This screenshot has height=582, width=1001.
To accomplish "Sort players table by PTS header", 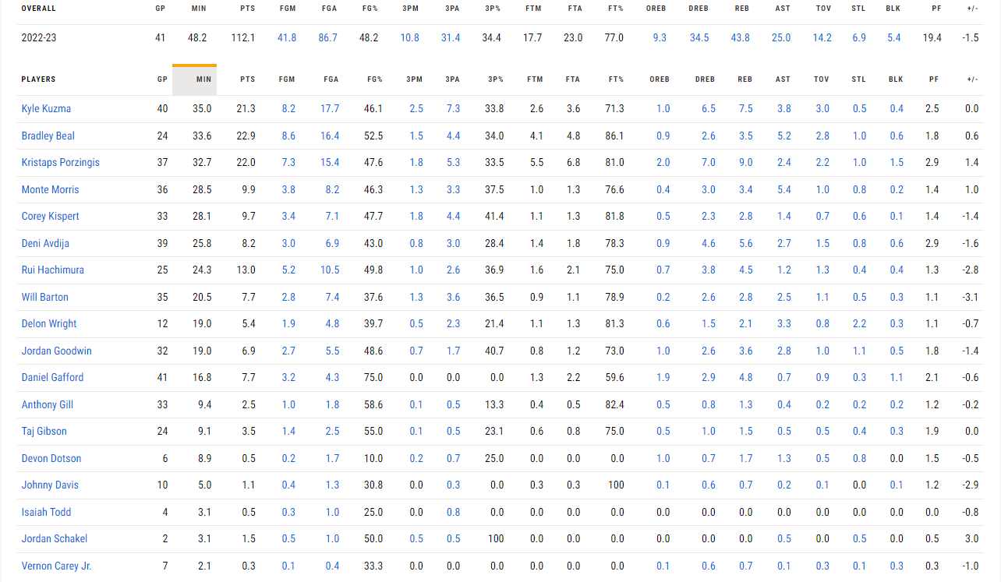I will 247,79.
